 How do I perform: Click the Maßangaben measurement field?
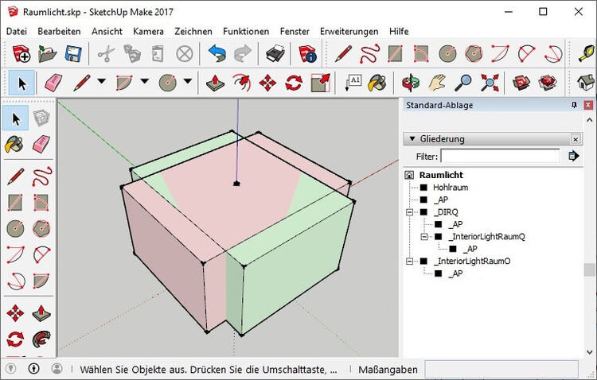[x=501, y=370]
